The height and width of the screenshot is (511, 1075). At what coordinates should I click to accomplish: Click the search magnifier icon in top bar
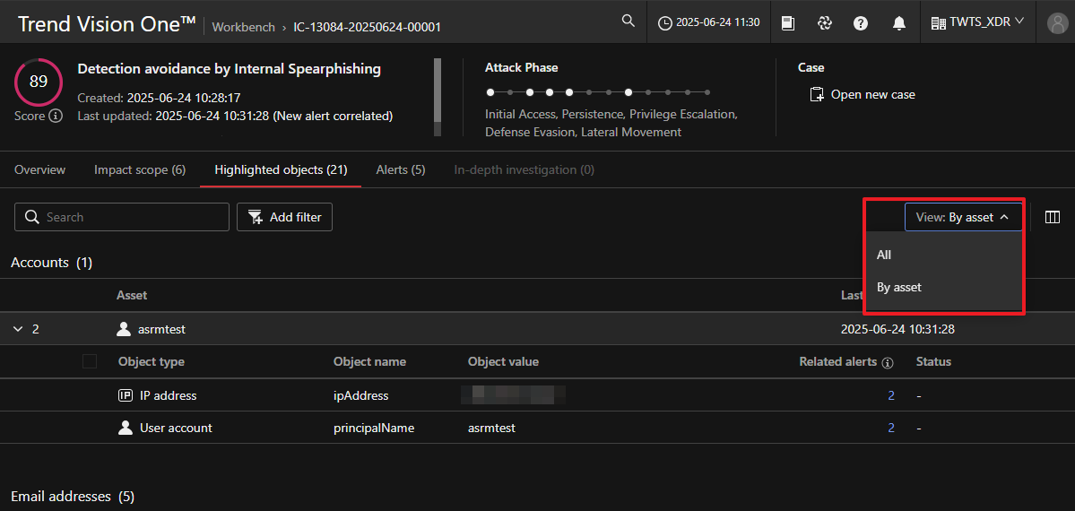tap(629, 22)
